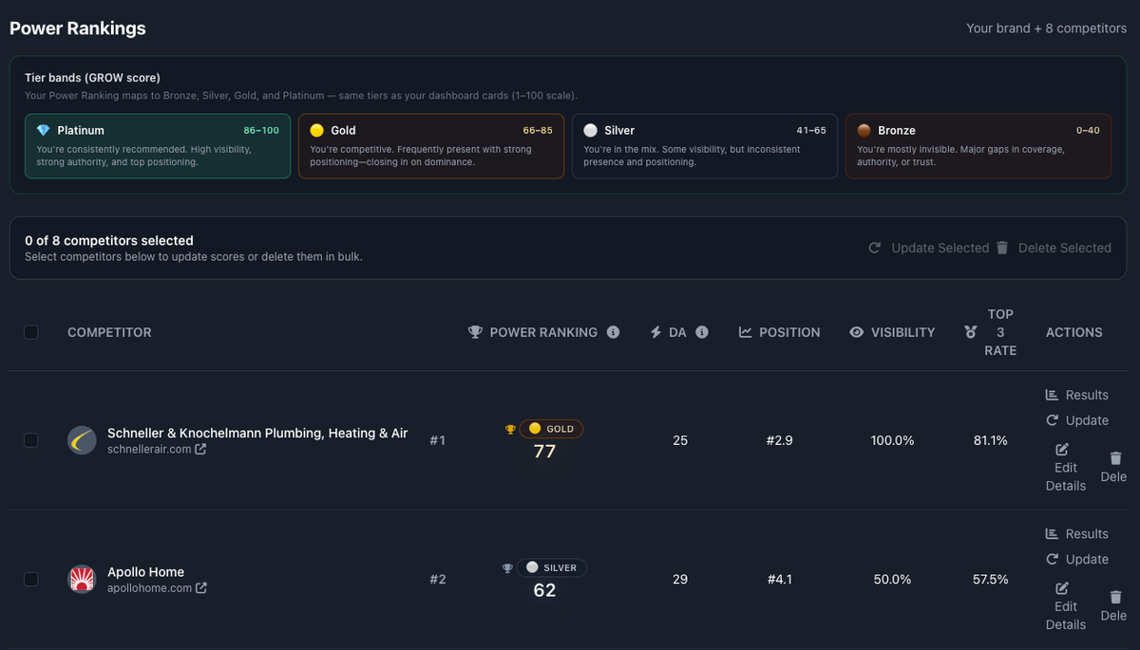Viewport: 1140px width, 650px height.
Task: Open apollohome.com external link icon
Action: [x=200, y=588]
